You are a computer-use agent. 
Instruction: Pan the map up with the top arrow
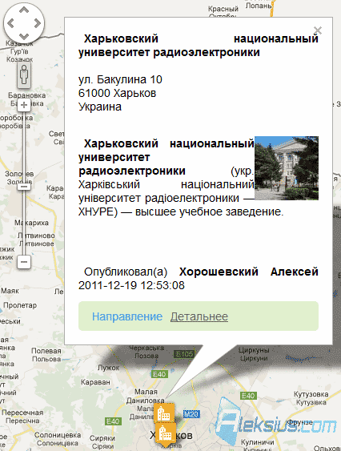point(24,10)
